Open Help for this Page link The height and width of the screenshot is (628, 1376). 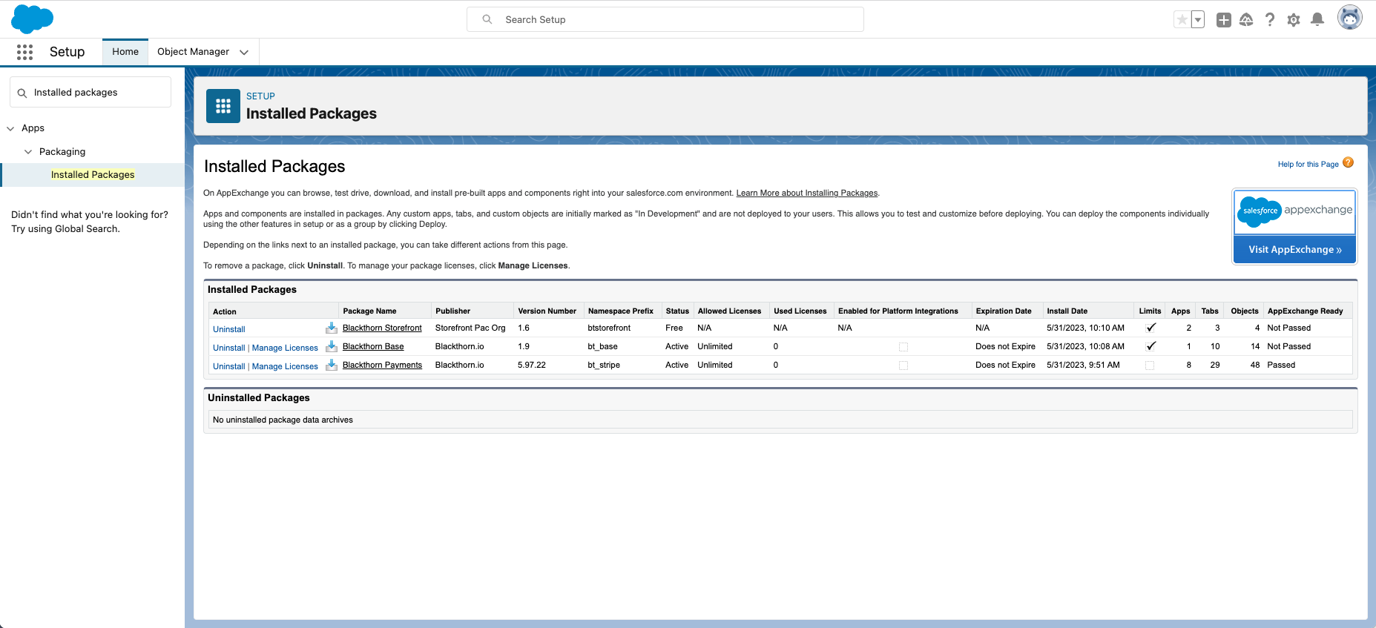coord(1308,165)
